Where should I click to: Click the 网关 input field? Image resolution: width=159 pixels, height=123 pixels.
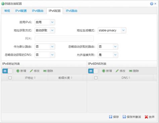click(x=64, y=38)
